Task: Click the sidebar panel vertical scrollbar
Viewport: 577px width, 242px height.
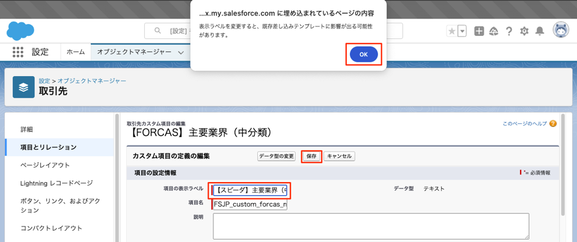Action: (117, 178)
